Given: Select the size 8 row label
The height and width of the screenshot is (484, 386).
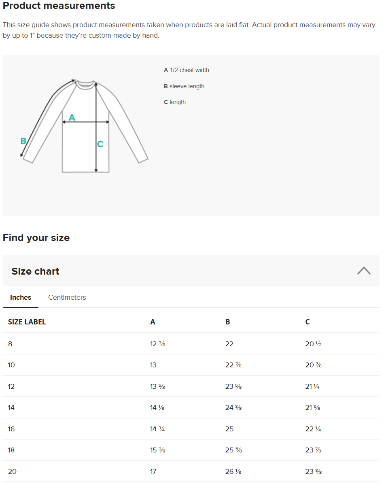Looking at the screenshot, I should (x=10, y=344).
